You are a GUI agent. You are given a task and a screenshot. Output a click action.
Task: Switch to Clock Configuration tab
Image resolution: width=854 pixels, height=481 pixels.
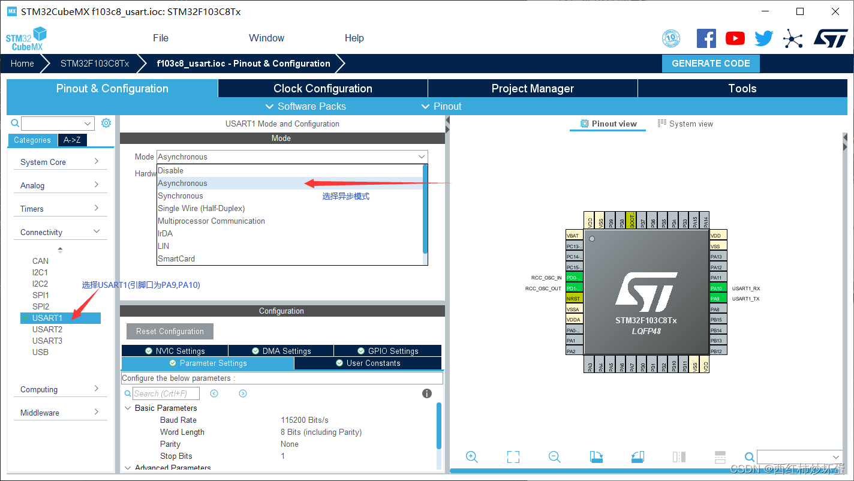[323, 88]
